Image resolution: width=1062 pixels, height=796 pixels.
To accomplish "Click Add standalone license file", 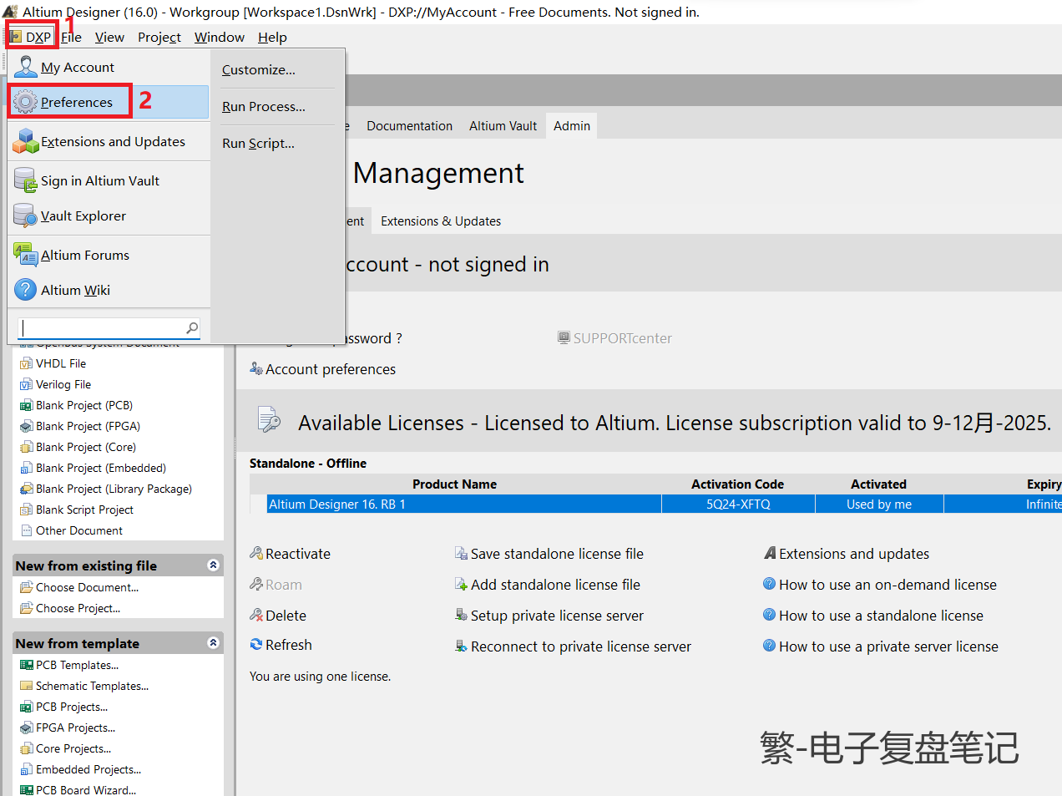I will point(547,585).
